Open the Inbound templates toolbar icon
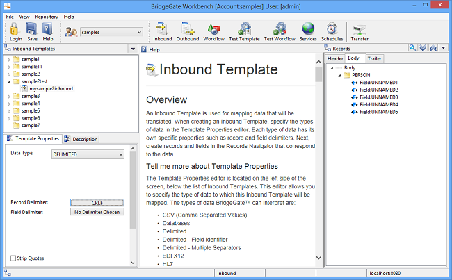Viewport: 452px width, 280px height. click(x=162, y=28)
